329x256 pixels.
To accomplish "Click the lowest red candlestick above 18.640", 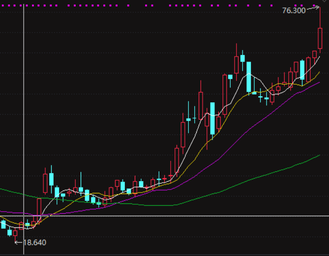I will tap(15, 235).
